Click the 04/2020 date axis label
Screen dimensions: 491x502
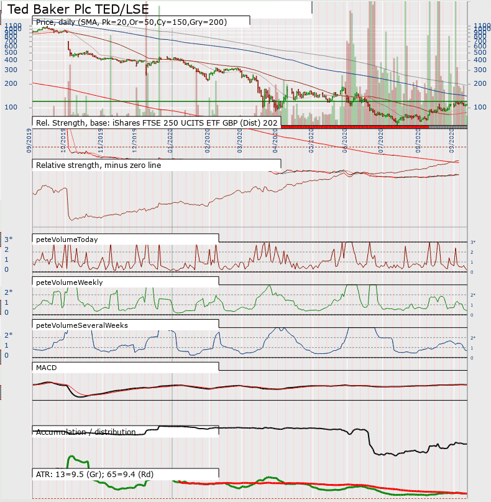[275, 141]
